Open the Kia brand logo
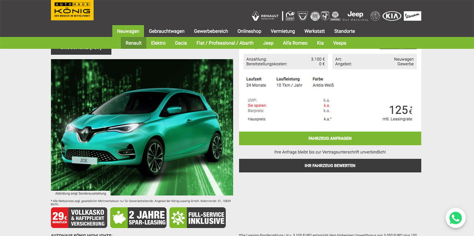 click(392, 16)
